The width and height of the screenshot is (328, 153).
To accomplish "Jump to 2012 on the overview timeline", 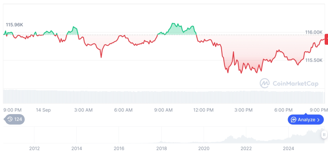I will [x=34, y=148].
